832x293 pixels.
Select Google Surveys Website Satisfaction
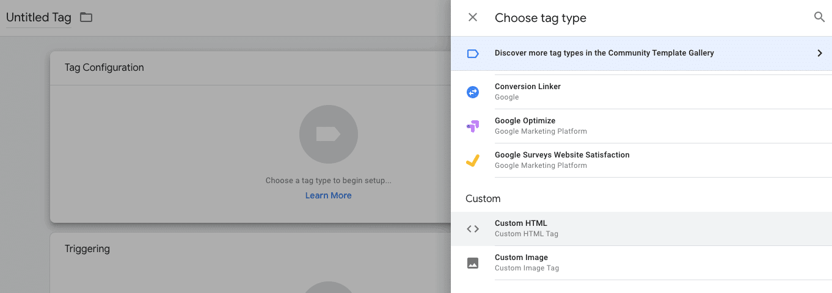point(641,160)
